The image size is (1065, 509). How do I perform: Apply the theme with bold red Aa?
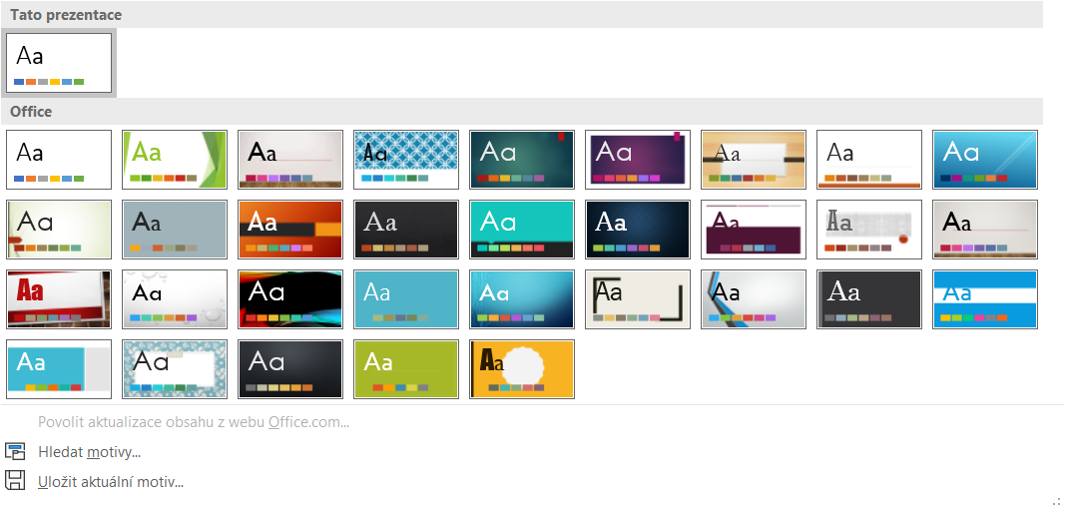(x=59, y=299)
